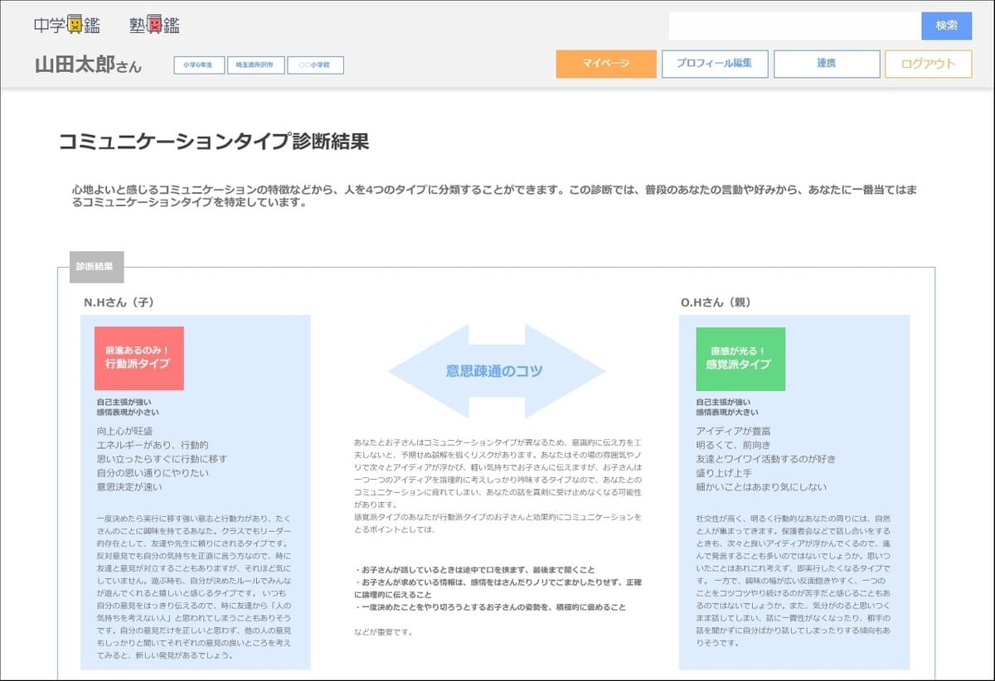Click the 意思疎通のコツ double arrow graphic
995x681 pixels.
496,371
